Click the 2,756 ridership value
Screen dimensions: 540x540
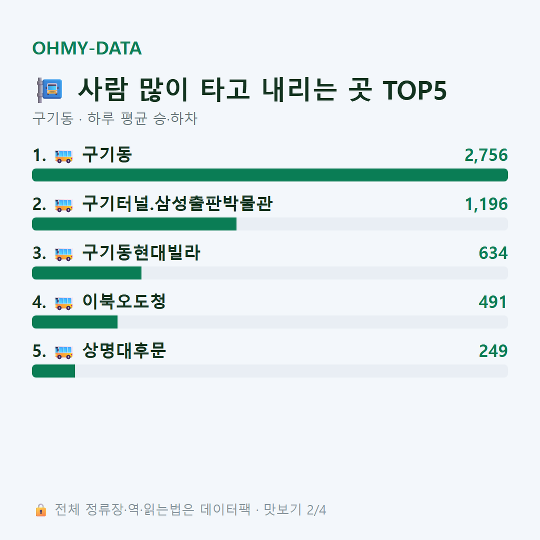486,156
